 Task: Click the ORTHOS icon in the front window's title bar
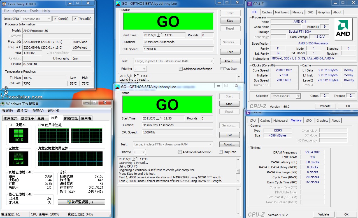(x=117, y=87)
